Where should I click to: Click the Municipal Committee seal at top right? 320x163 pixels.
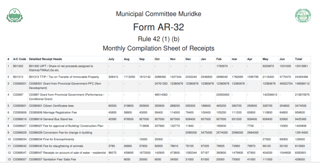point(303,15)
